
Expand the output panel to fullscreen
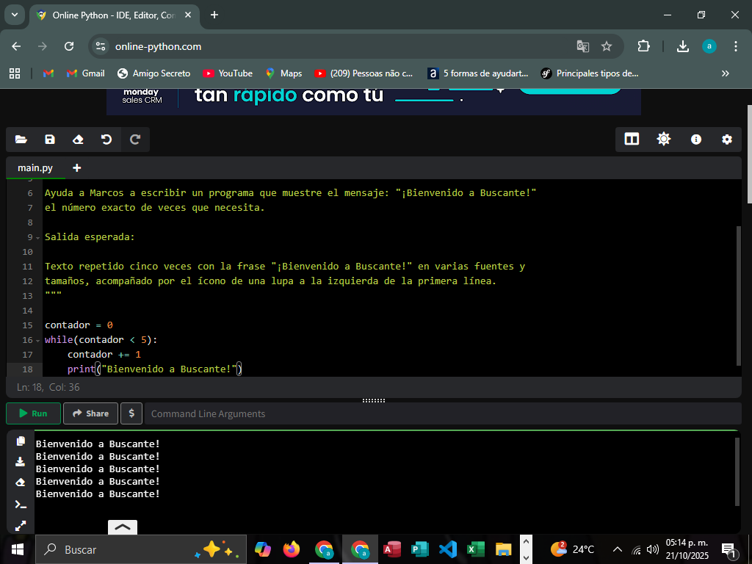(x=21, y=525)
